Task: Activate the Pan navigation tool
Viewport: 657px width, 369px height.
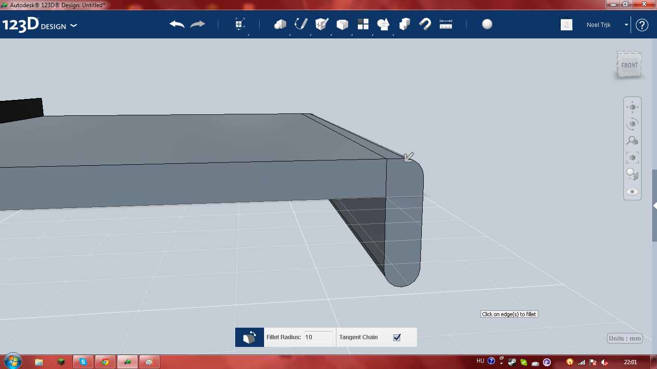Action: tap(632, 107)
